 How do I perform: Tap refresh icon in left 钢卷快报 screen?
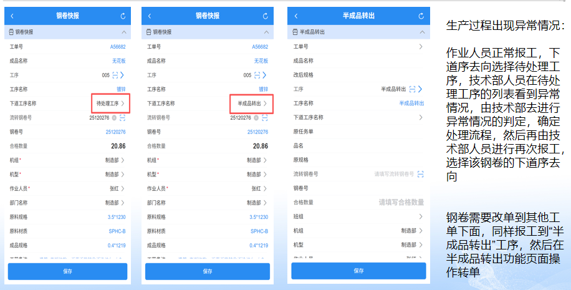pyautogui.click(x=123, y=16)
